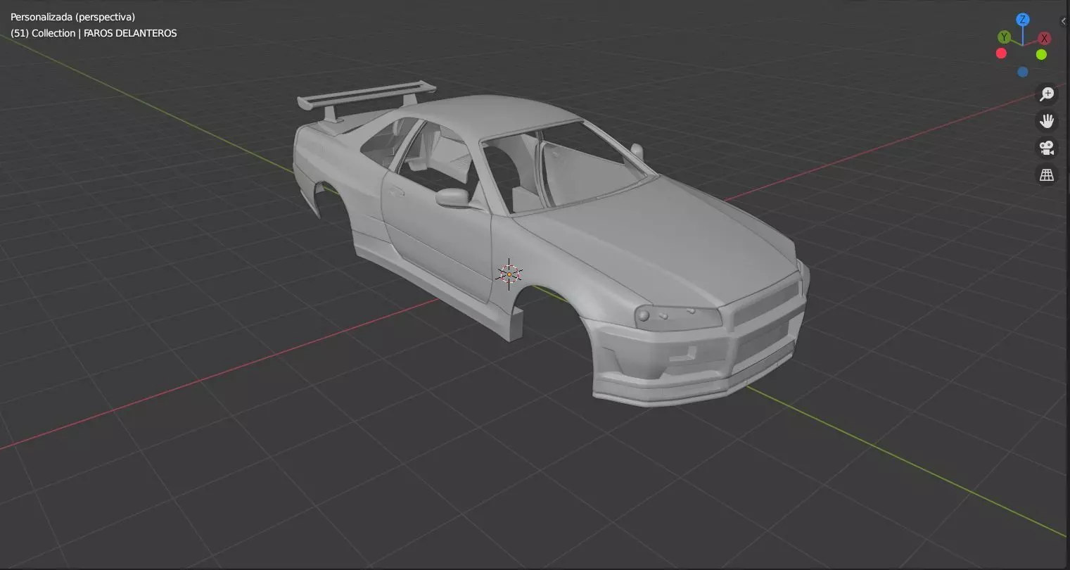Click the hand pan-view icon
Image resolution: width=1070 pixels, height=570 pixels.
(1047, 121)
